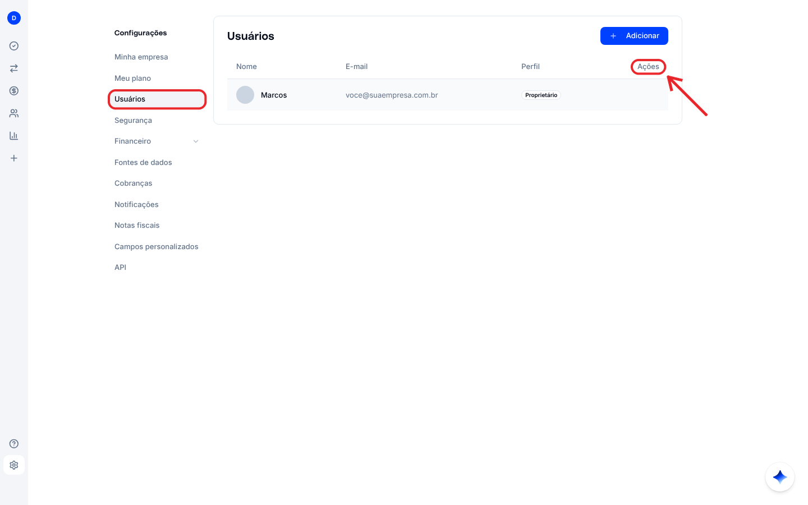Screen dimensions: 808x505
Task: Click the Configurações sidebar heading
Action: (141, 33)
